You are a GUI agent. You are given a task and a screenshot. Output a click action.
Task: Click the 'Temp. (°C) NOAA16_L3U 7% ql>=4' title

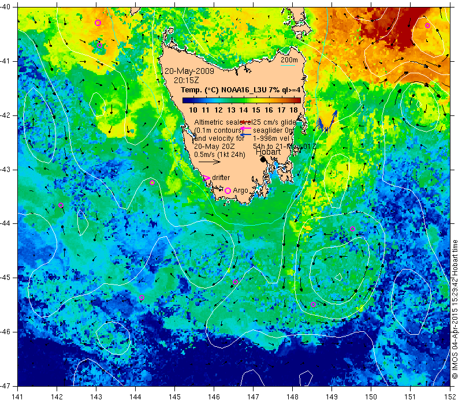coord(240,90)
